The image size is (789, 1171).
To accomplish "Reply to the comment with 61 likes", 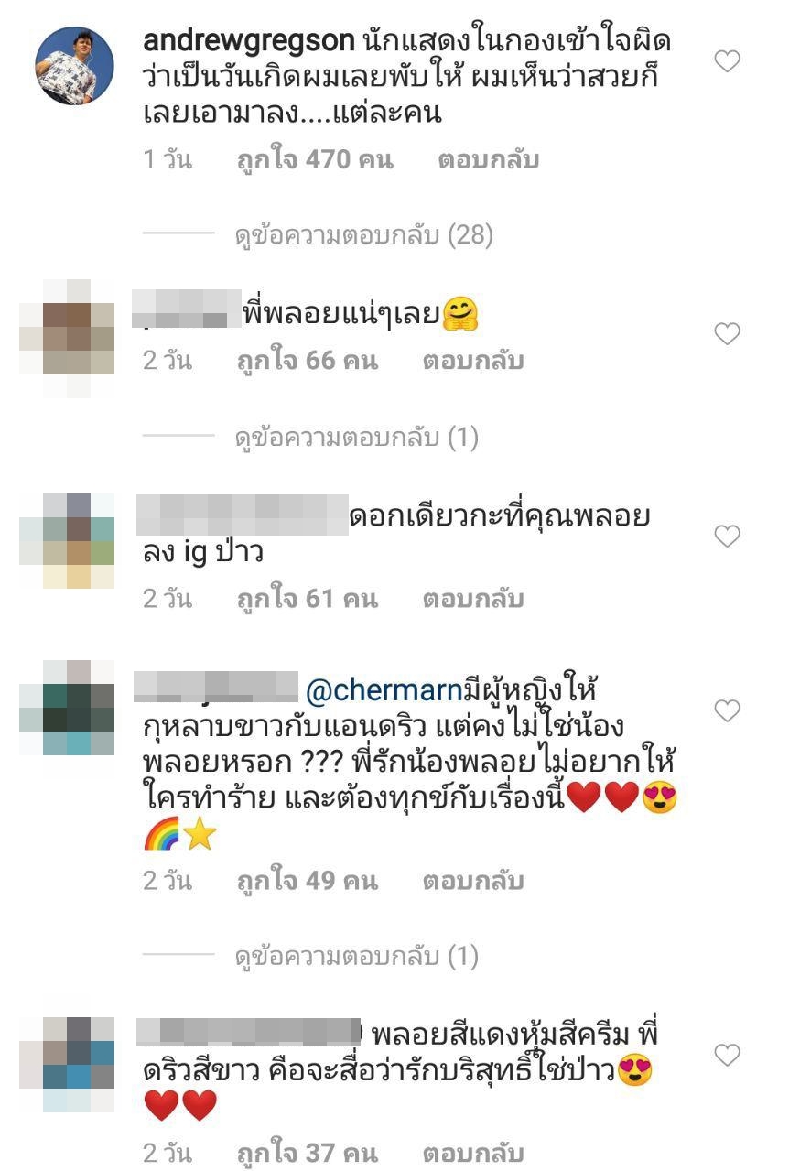I will pyautogui.click(x=473, y=599).
